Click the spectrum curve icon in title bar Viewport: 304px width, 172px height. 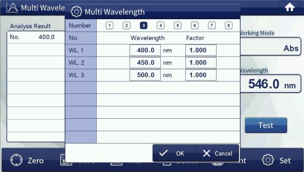12,8
